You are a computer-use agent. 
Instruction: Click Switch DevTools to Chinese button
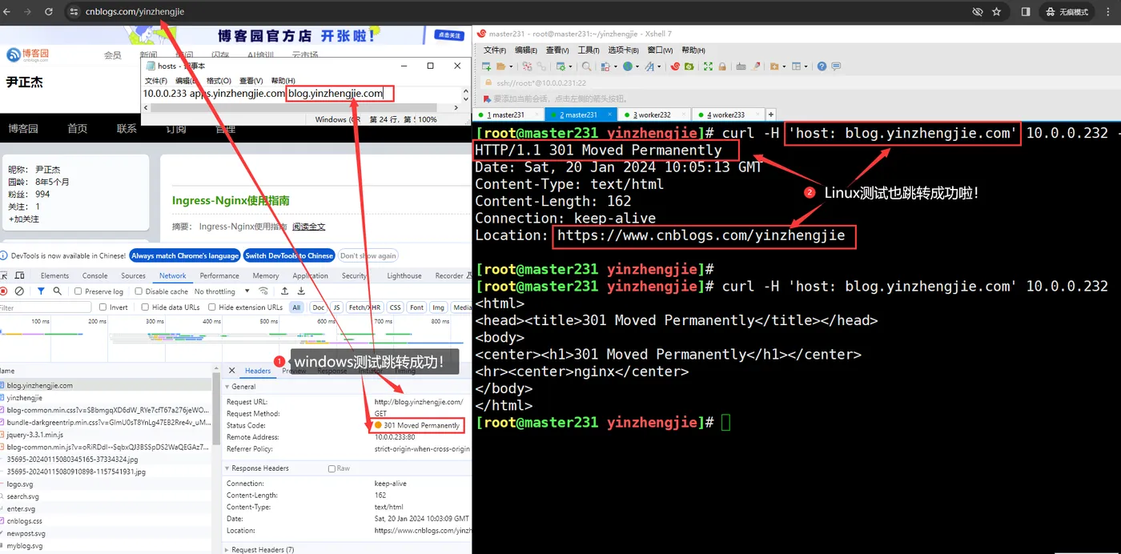[289, 255]
